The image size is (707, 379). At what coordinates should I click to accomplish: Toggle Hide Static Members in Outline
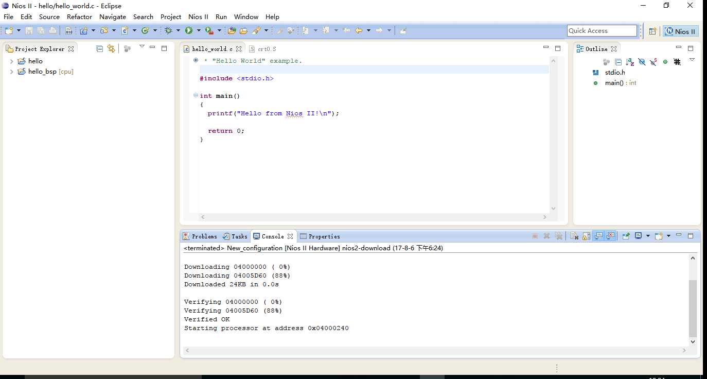click(653, 62)
